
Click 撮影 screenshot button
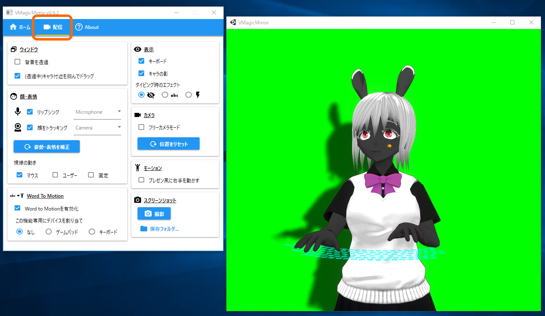coord(154,214)
